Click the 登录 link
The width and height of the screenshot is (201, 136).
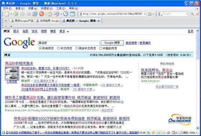[191, 31]
